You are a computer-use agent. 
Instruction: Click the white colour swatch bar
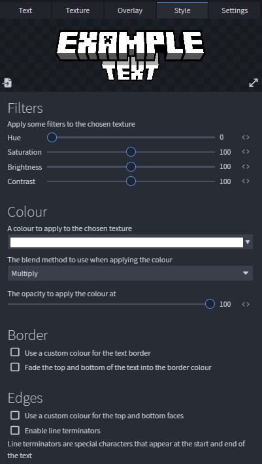coord(127,242)
